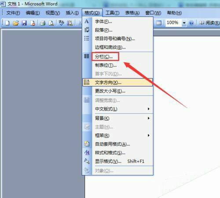Click the styles icon beside 样式和格式
The image size is (220, 198).
[x=87, y=152]
